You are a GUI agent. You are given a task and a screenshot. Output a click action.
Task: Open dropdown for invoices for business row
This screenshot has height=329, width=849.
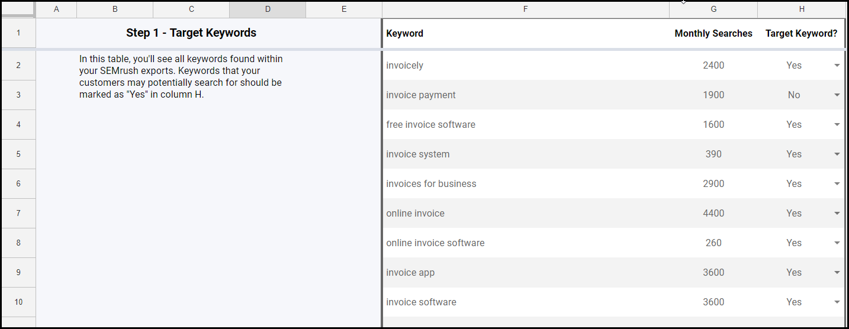coord(837,184)
